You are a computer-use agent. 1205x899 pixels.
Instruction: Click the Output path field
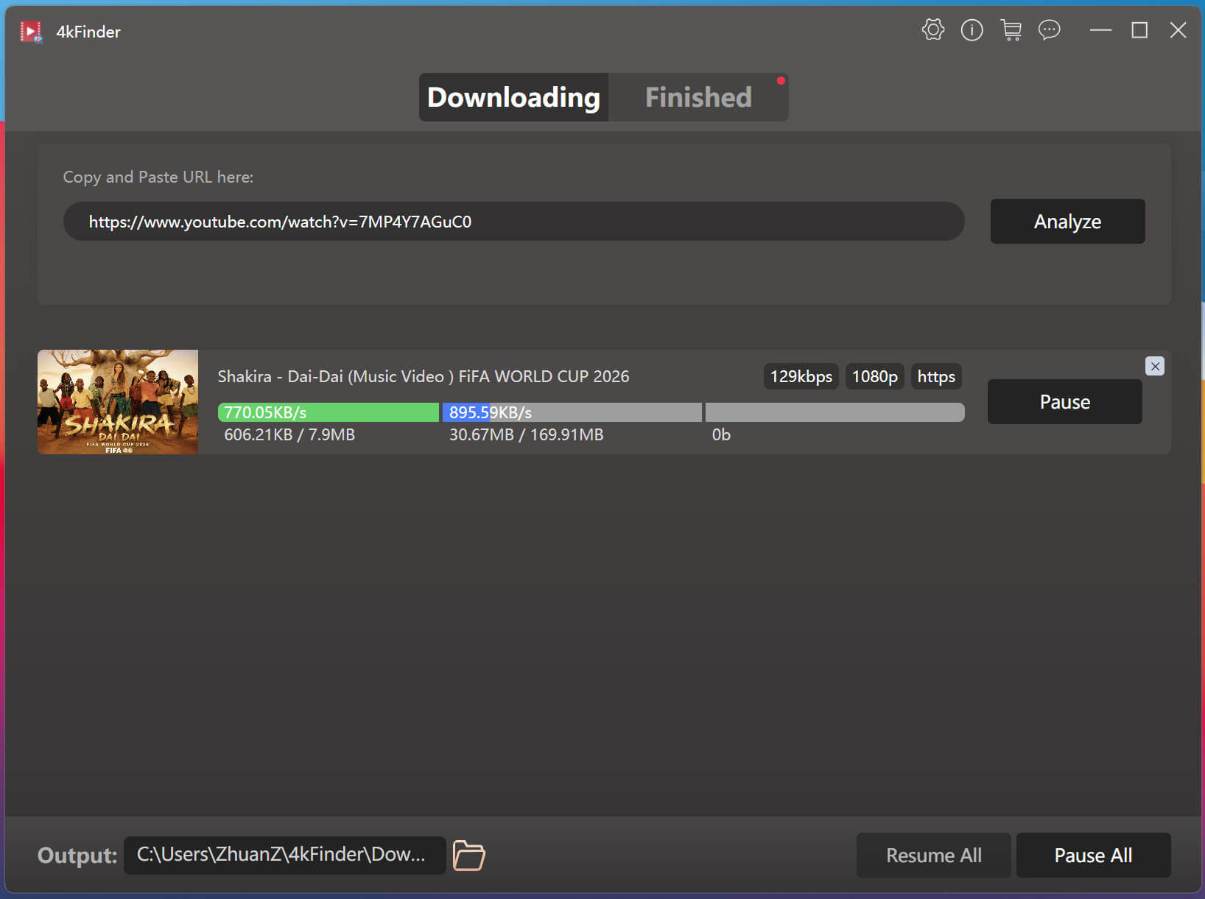[x=284, y=855]
